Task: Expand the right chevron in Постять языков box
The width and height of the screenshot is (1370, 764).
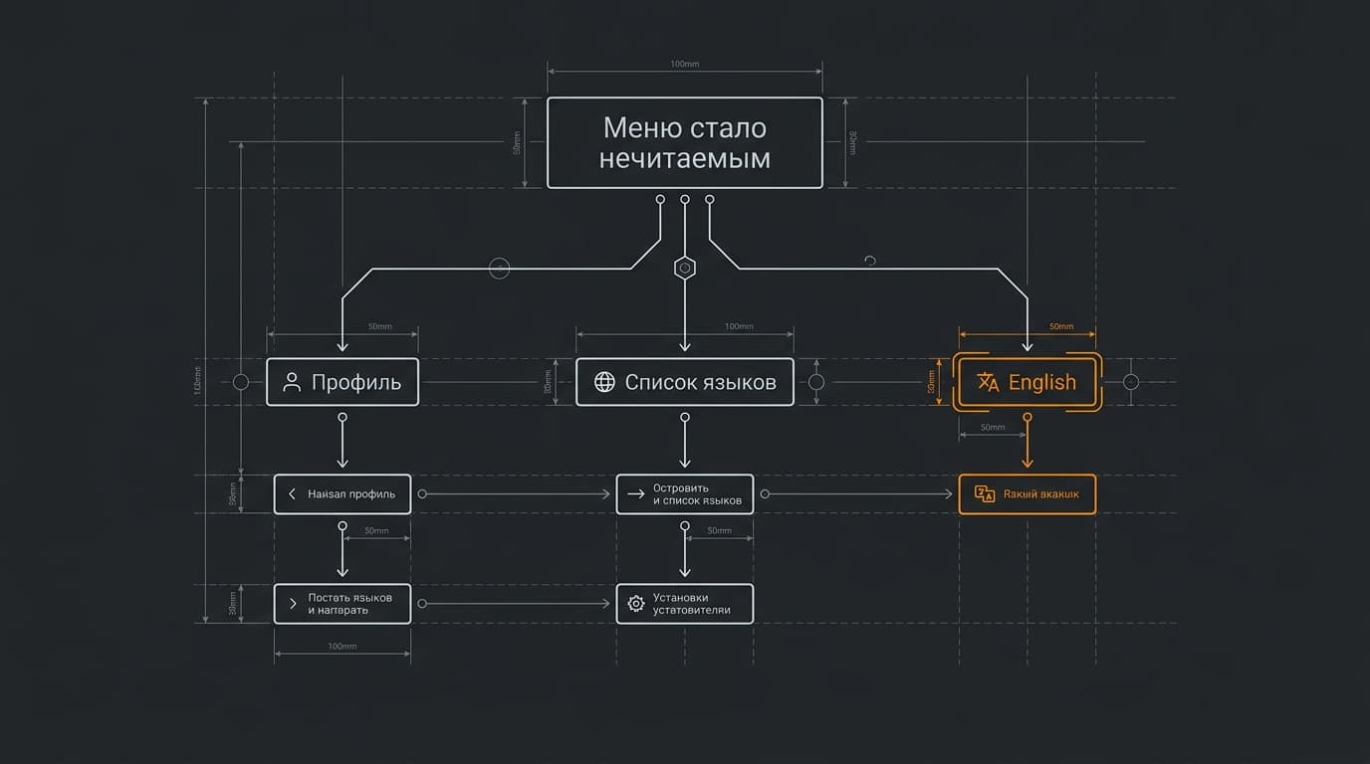Action: click(293, 604)
